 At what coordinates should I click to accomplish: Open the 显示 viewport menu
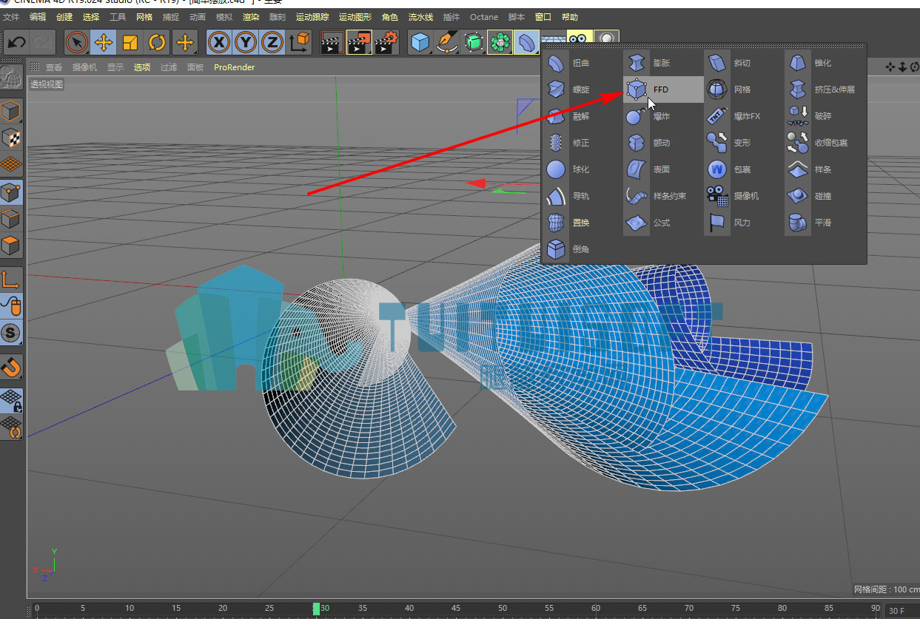[x=115, y=67]
